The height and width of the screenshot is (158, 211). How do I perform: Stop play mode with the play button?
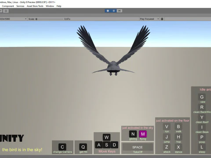click(x=108, y=11)
